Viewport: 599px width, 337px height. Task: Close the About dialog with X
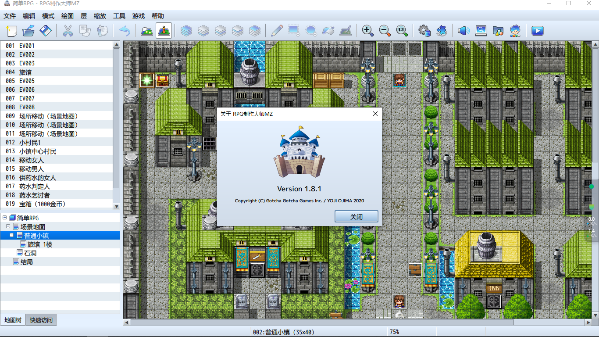pos(375,114)
